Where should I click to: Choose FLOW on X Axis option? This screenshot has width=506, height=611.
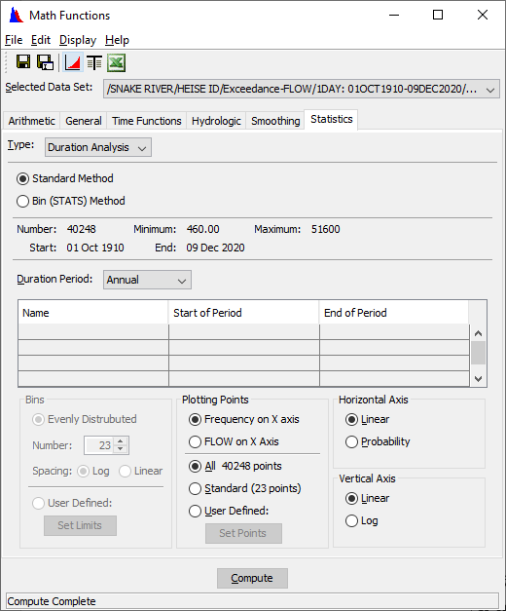[195, 441]
